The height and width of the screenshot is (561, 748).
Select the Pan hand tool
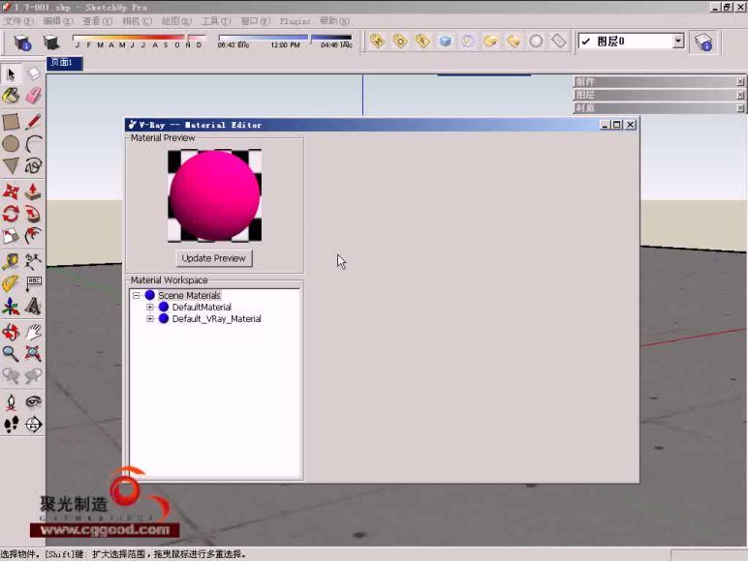pyautogui.click(x=33, y=332)
